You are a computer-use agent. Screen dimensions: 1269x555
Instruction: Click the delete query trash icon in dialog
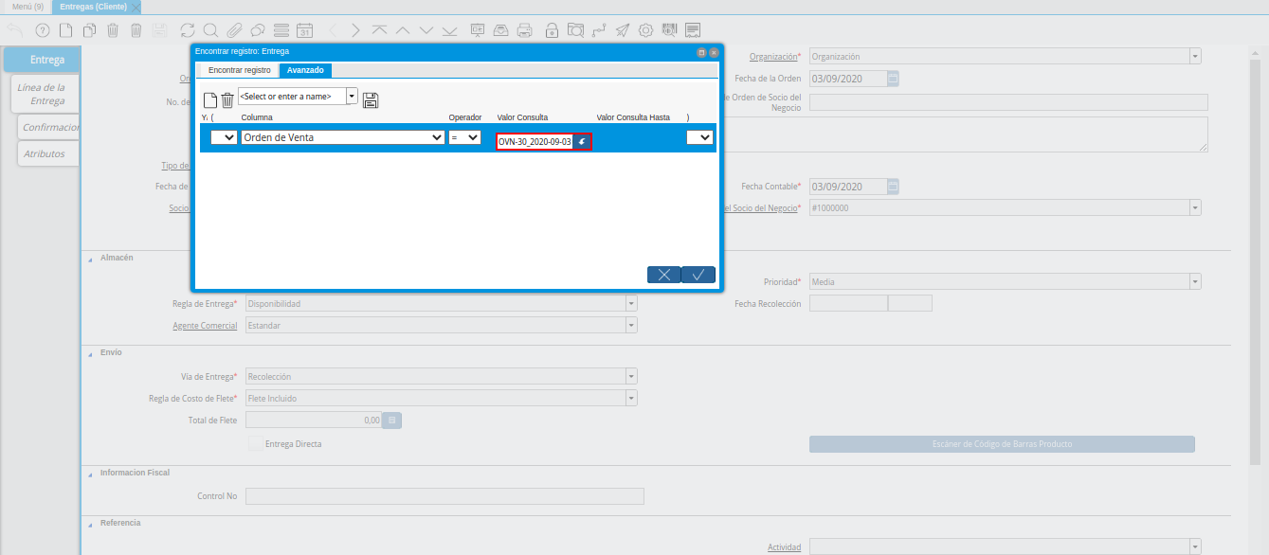click(227, 100)
